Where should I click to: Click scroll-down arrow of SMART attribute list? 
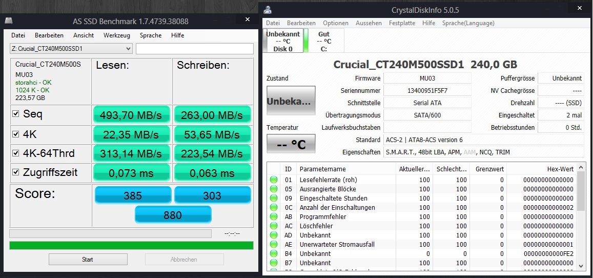(x=581, y=266)
